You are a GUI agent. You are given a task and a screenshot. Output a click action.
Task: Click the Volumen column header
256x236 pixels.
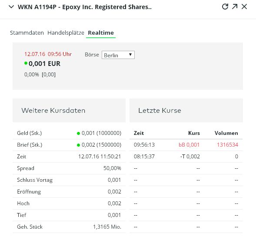pyautogui.click(x=226, y=133)
